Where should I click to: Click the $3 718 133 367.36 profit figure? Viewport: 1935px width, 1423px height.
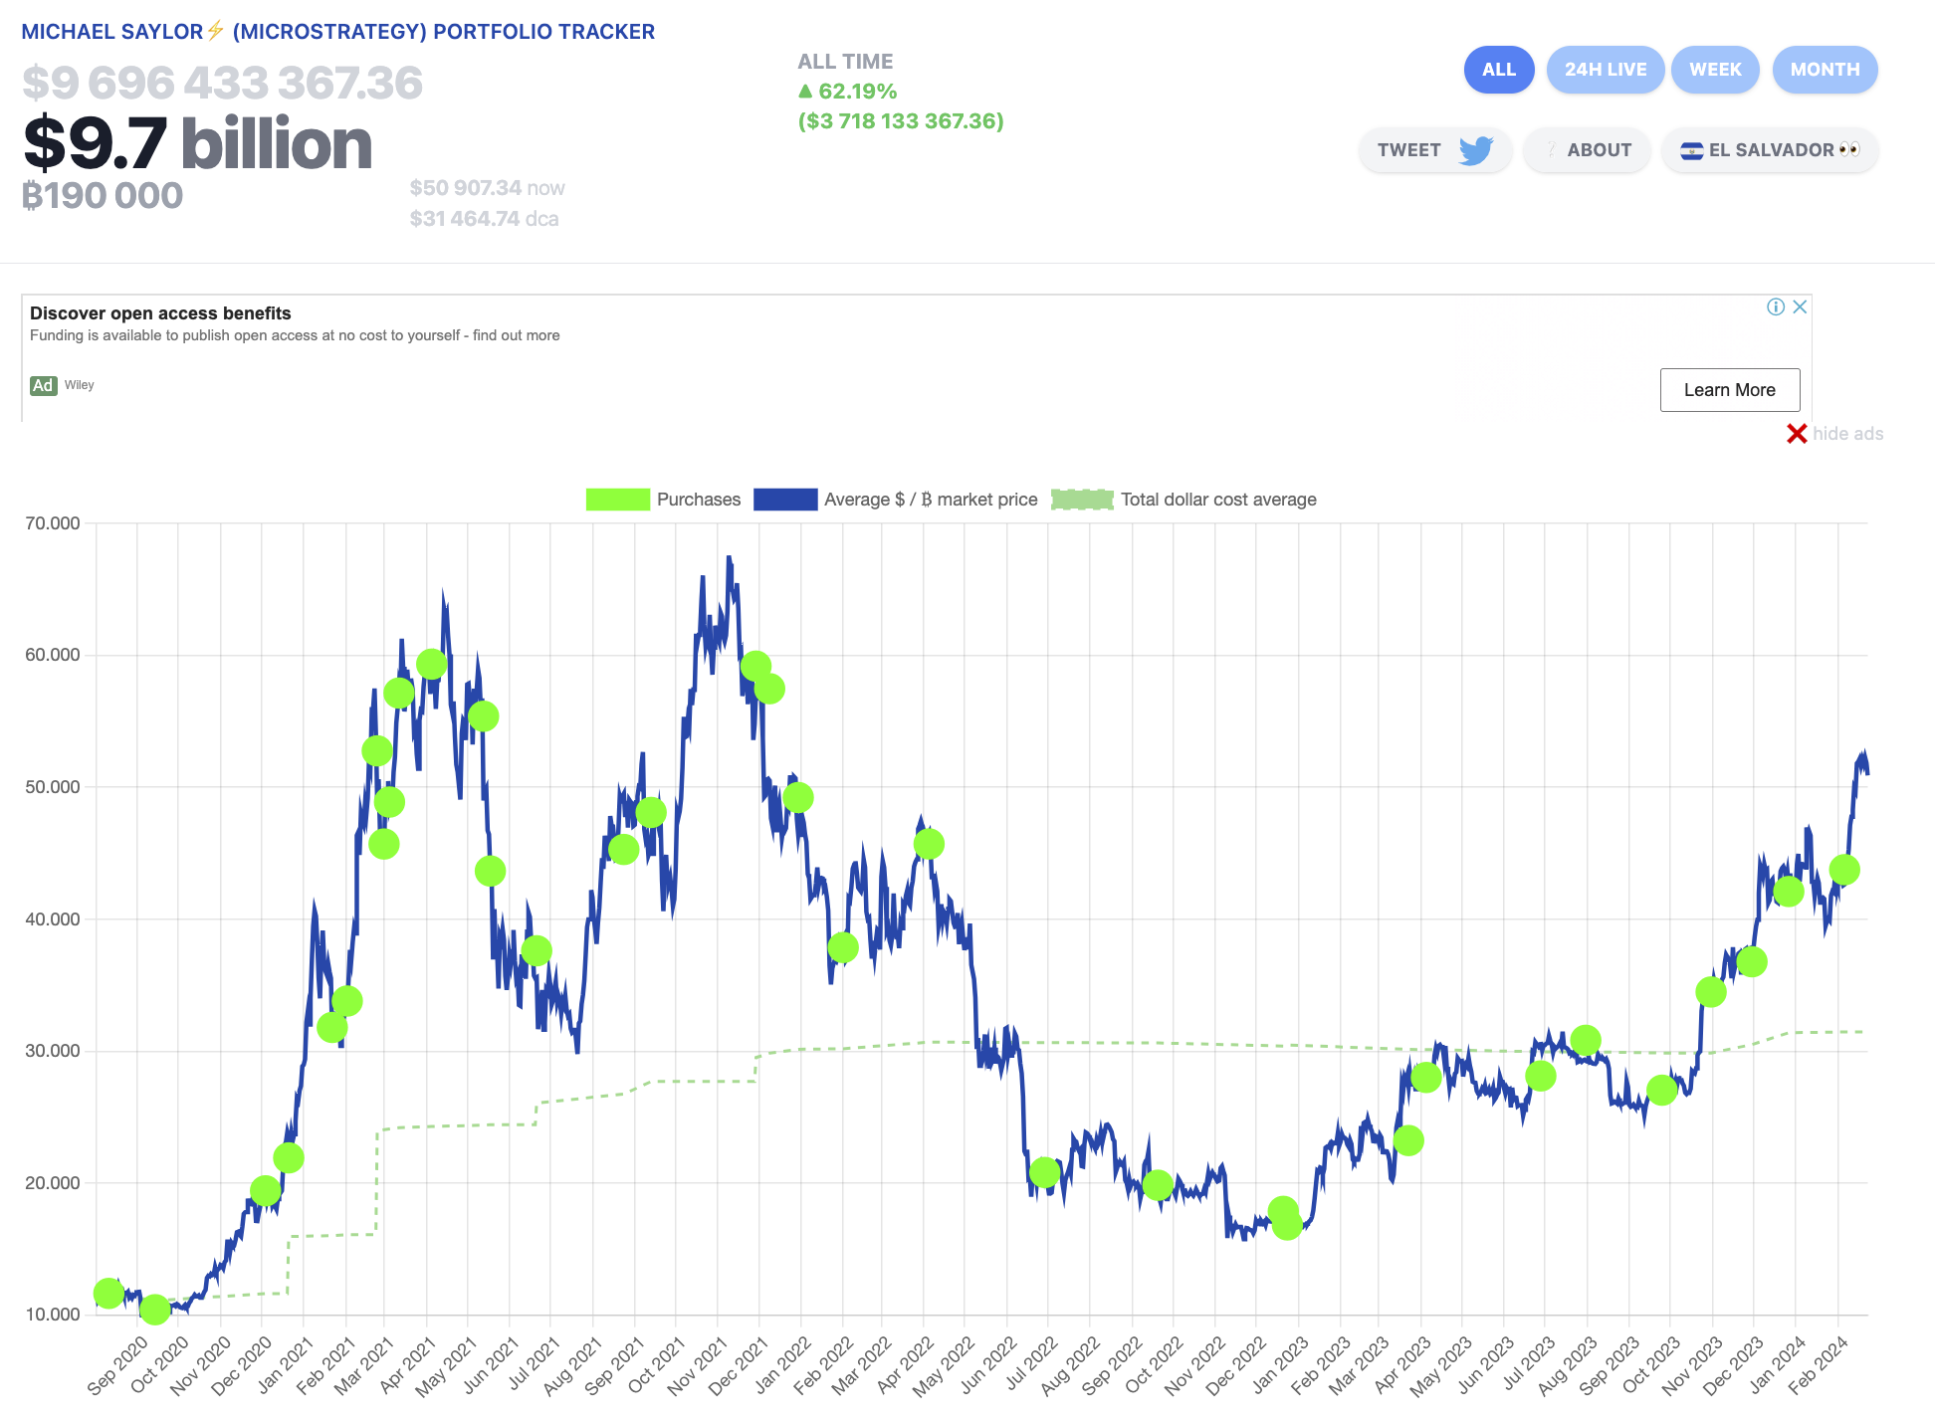pyautogui.click(x=901, y=121)
